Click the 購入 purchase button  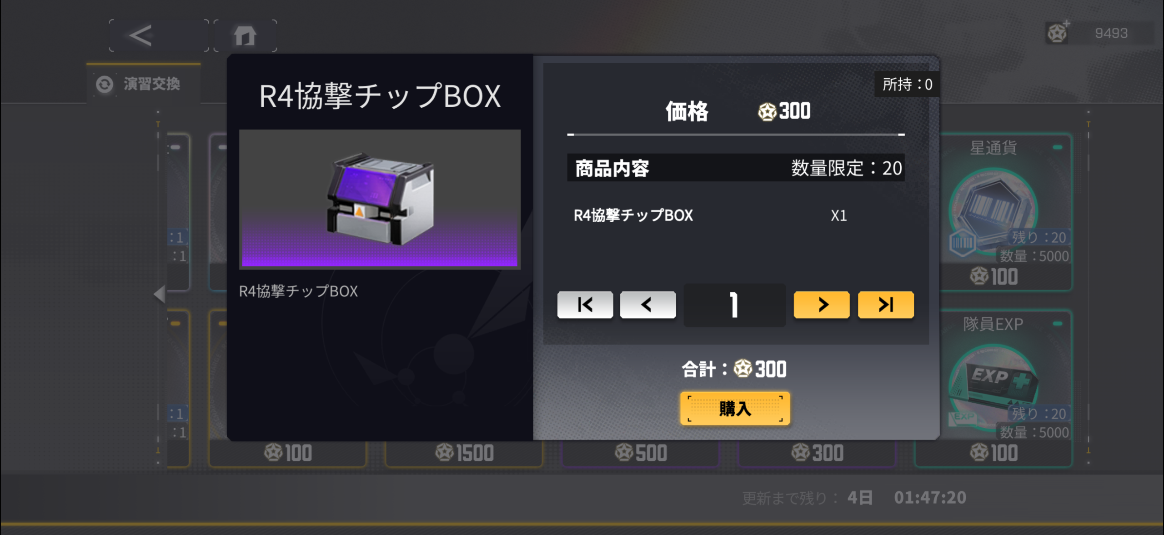(735, 409)
